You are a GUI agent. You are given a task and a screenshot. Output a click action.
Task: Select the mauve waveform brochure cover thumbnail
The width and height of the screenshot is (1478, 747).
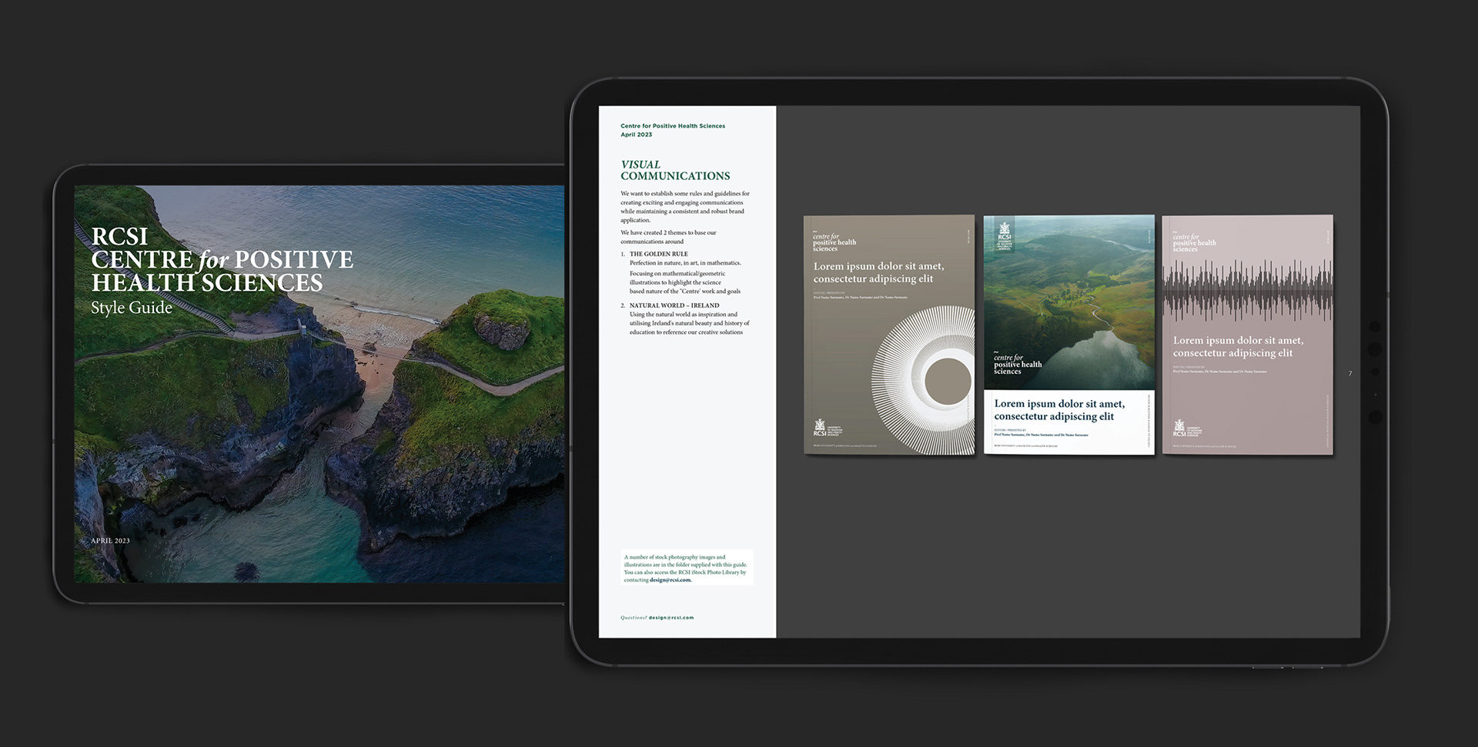click(1247, 335)
